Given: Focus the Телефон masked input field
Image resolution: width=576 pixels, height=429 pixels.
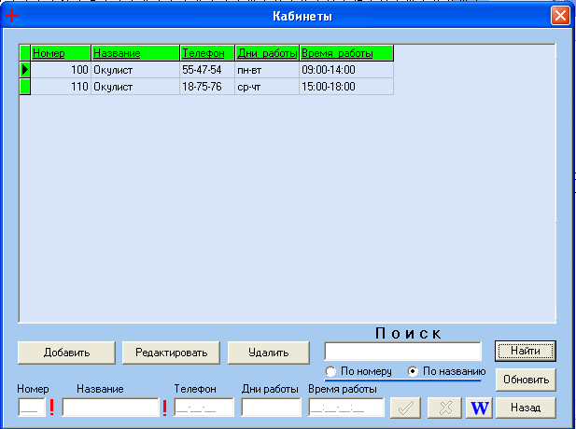Looking at the screenshot, I should (204, 408).
